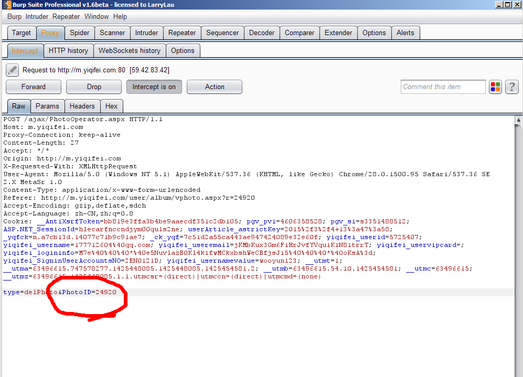The image size is (523, 377).
Task: Click the type=delPhoto&PhotoID=24920 body line
Action: (60, 292)
